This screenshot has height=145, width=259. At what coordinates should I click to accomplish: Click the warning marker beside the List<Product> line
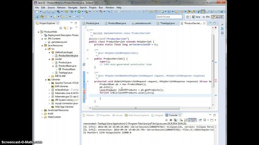tap(84, 90)
